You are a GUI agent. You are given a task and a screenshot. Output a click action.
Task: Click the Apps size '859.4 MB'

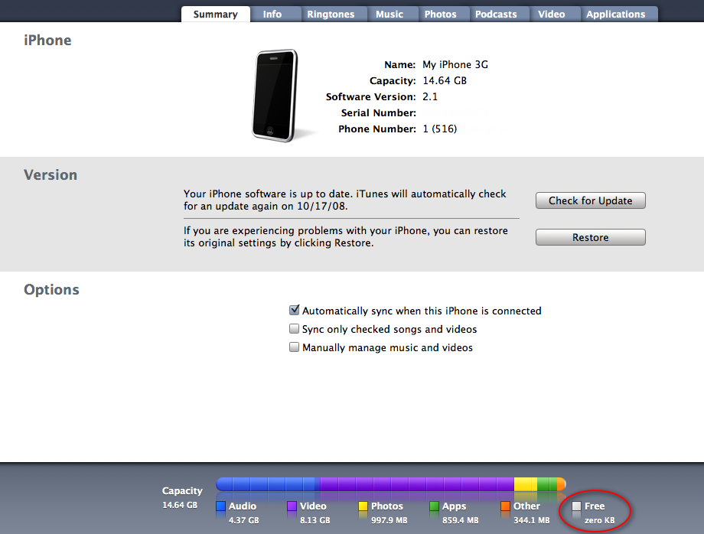pyautogui.click(x=460, y=520)
